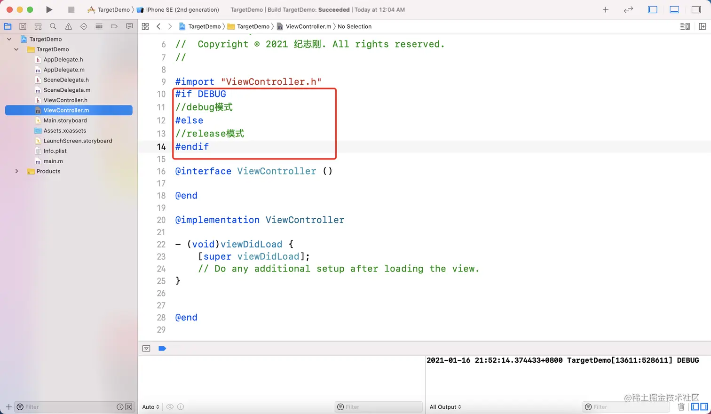
Task: Click the variable info icon
Action: [181, 407]
